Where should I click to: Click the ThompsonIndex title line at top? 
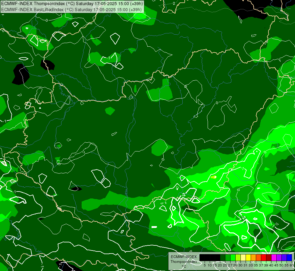[x=72, y=4]
